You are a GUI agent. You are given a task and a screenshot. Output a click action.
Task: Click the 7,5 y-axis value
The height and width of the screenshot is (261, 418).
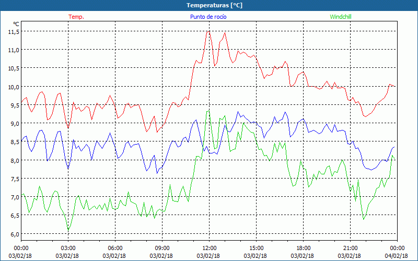[15, 179]
